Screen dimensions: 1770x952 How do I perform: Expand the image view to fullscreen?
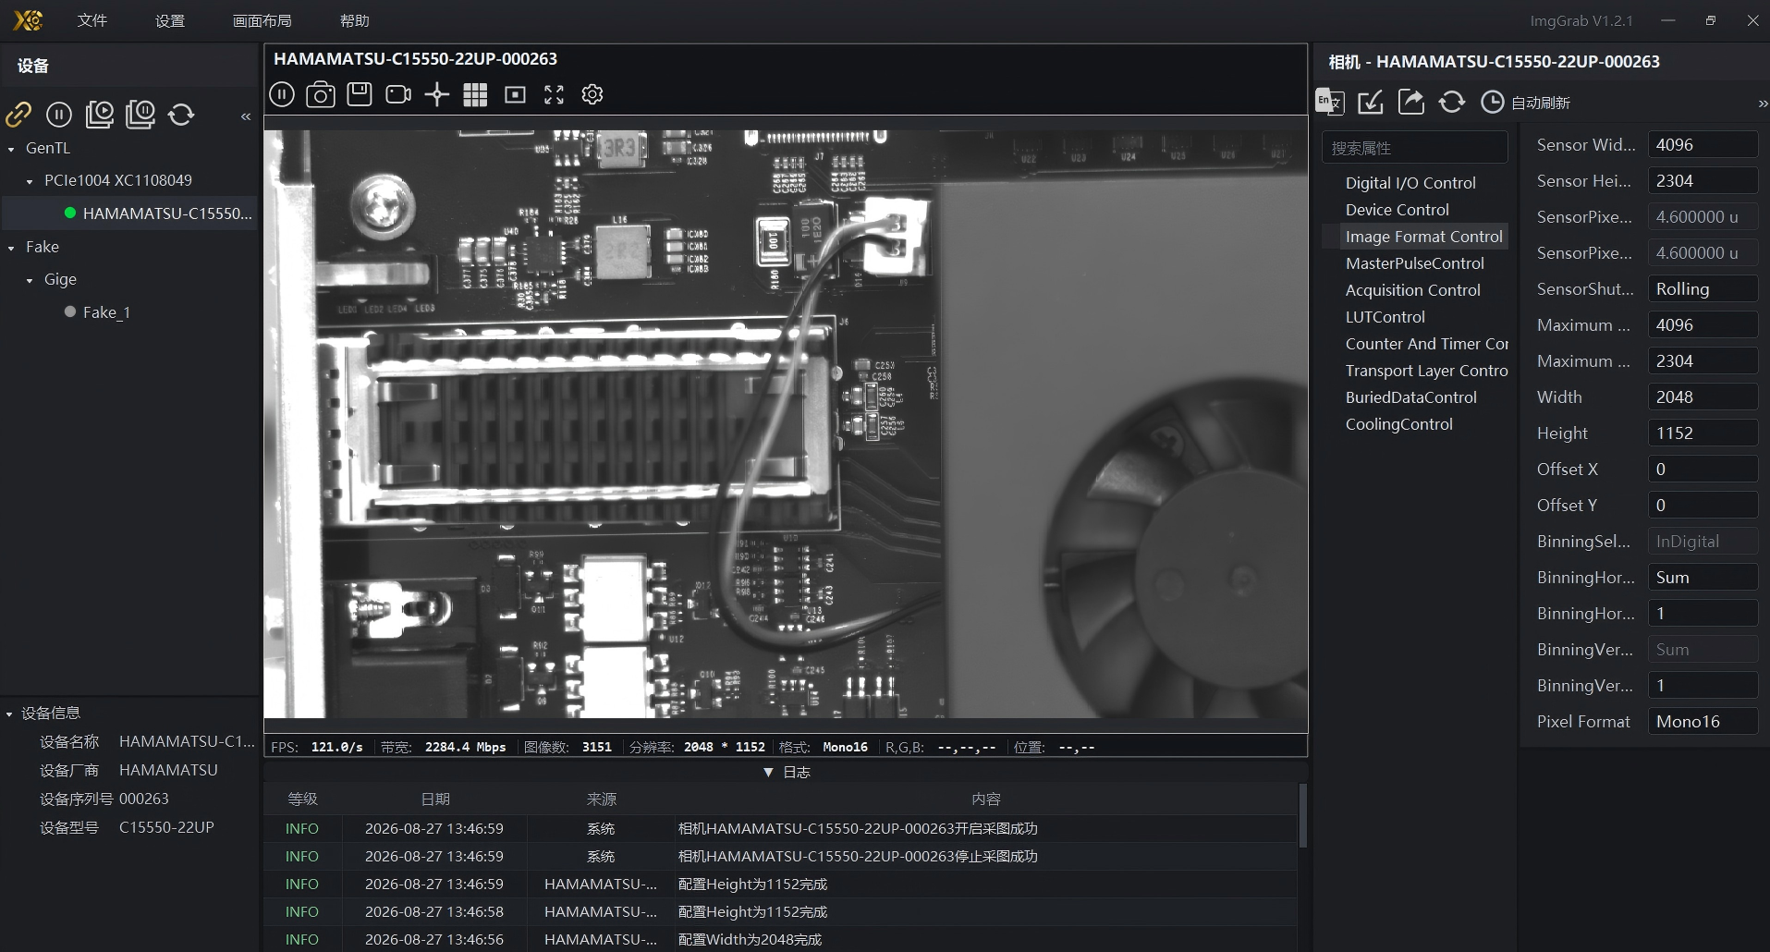pyautogui.click(x=554, y=94)
